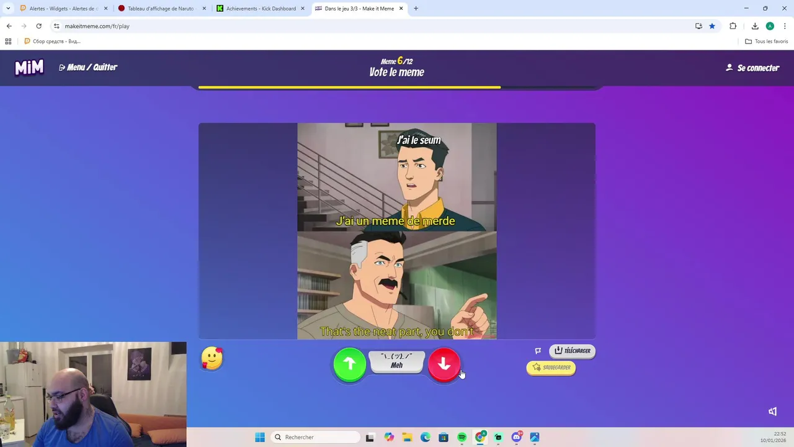Launch Copilot from taskbar
Screen dimensions: 794x447
tap(388, 437)
